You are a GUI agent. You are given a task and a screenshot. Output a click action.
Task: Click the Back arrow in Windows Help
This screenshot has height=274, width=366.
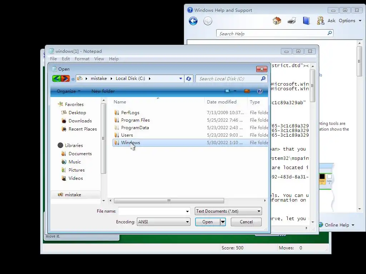coord(193,21)
